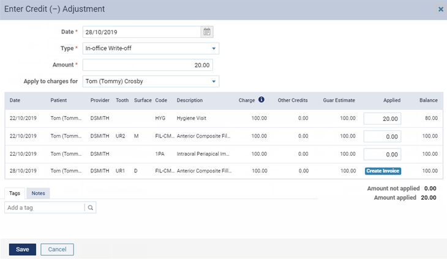Viewport: 447px width, 259px height.
Task: Click the Cancel button
Action: pyautogui.click(x=57, y=249)
